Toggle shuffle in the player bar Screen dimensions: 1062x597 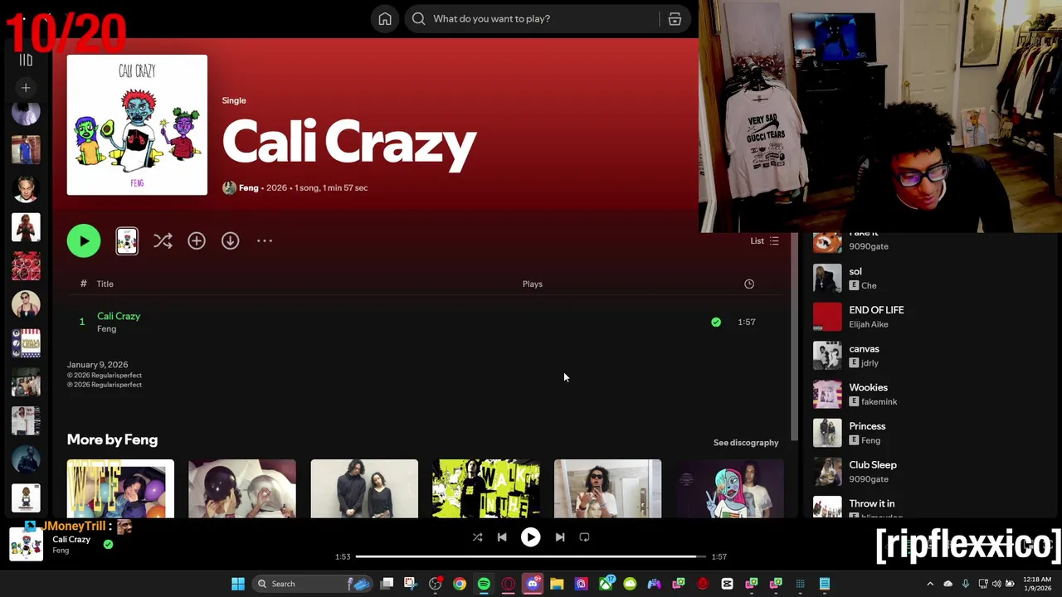pos(477,537)
